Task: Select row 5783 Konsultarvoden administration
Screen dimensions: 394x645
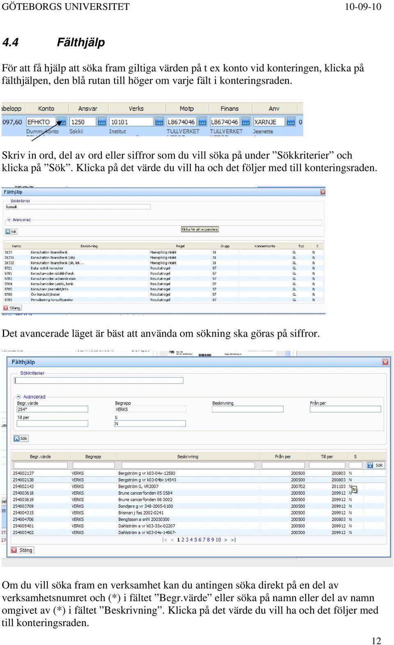Action: pyautogui.click(x=163, y=279)
